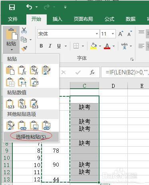This screenshot has height=185, width=149.
Task: Click the formula bar confirm checkmark
Action: coord(78,72)
